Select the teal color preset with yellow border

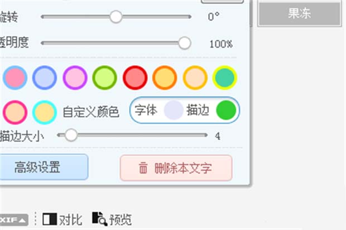224,77
